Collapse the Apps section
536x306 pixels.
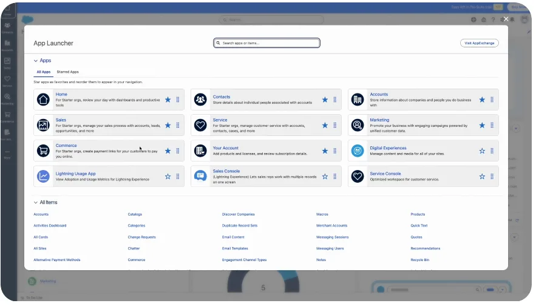click(x=36, y=61)
